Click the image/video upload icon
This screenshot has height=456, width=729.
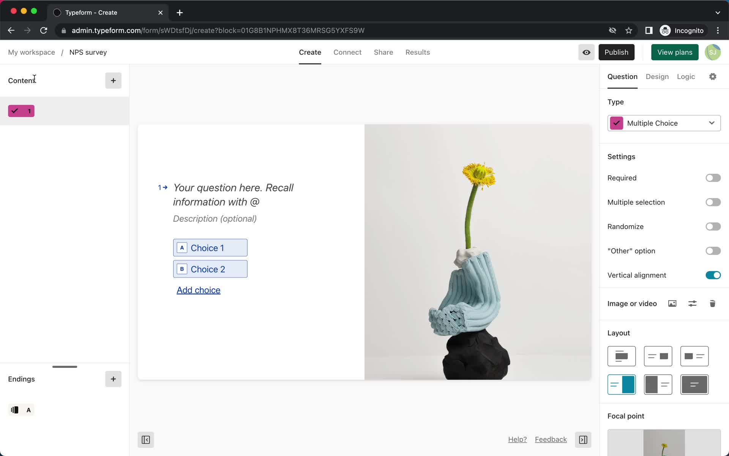point(672,304)
